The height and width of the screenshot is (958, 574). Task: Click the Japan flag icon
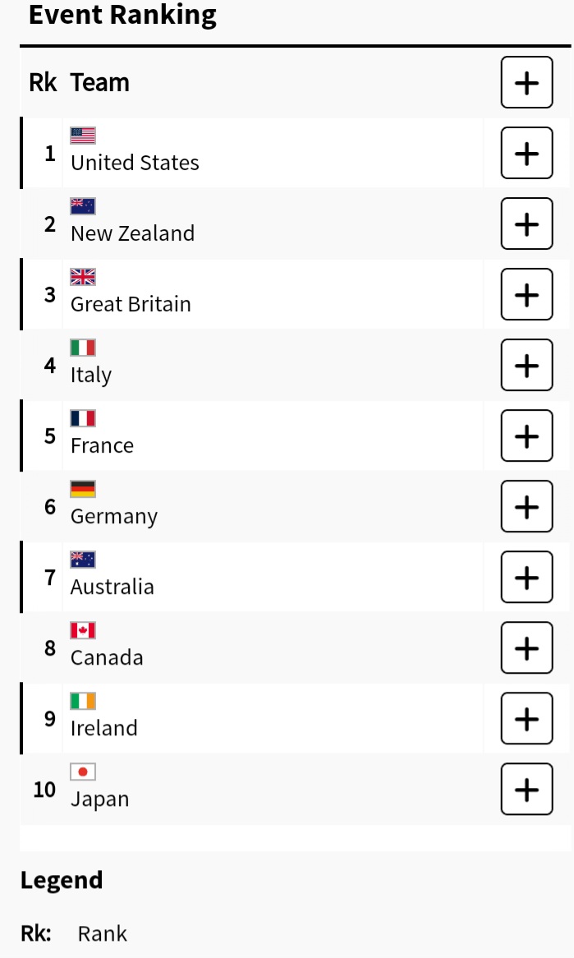(83, 771)
